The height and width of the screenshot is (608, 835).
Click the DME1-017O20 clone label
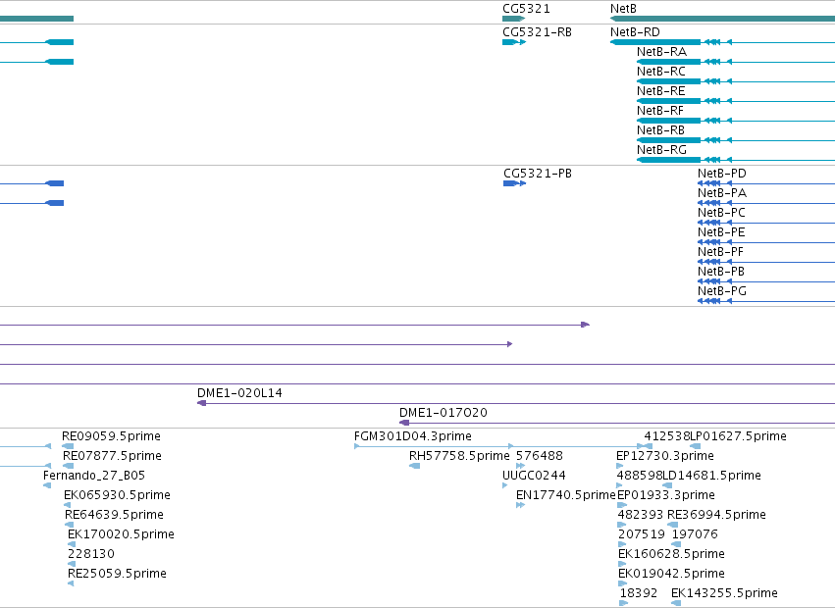tap(444, 413)
